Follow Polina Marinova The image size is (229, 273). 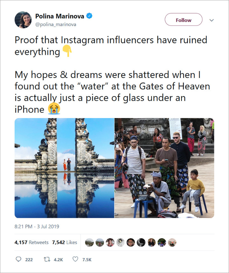click(184, 20)
